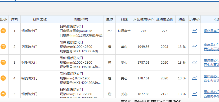The height and width of the screenshot is (102, 219).
Task: Click spec cell with 门扇钢板厚度 0.8
Action: [81, 31]
